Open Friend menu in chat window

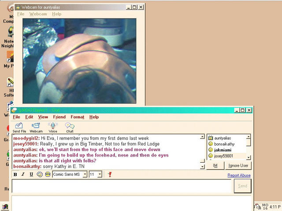[59, 117]
